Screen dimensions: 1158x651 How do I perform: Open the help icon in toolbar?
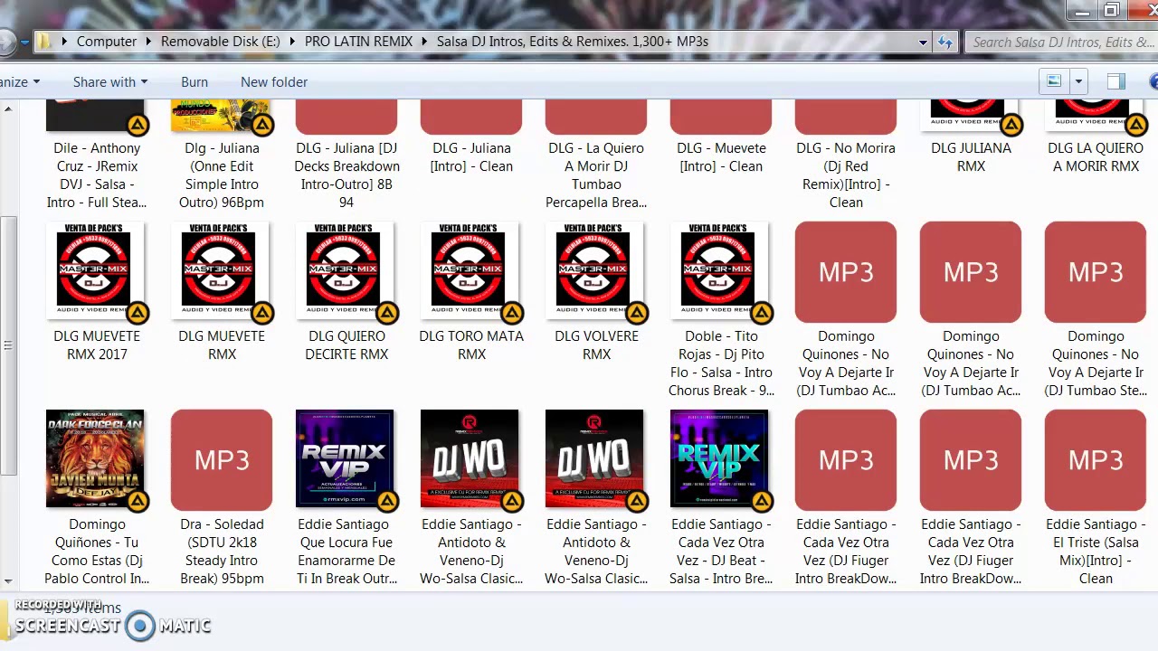(1153, 81)
